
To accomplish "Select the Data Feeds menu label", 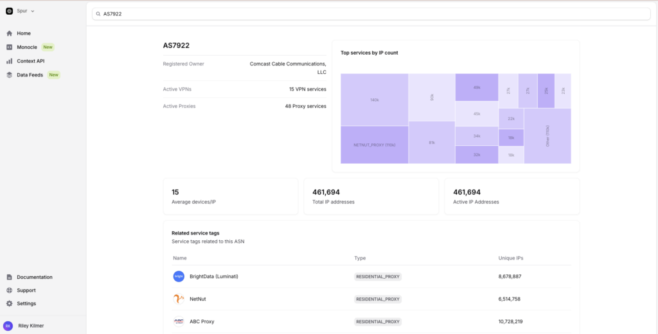I will [x=30, y=75].
